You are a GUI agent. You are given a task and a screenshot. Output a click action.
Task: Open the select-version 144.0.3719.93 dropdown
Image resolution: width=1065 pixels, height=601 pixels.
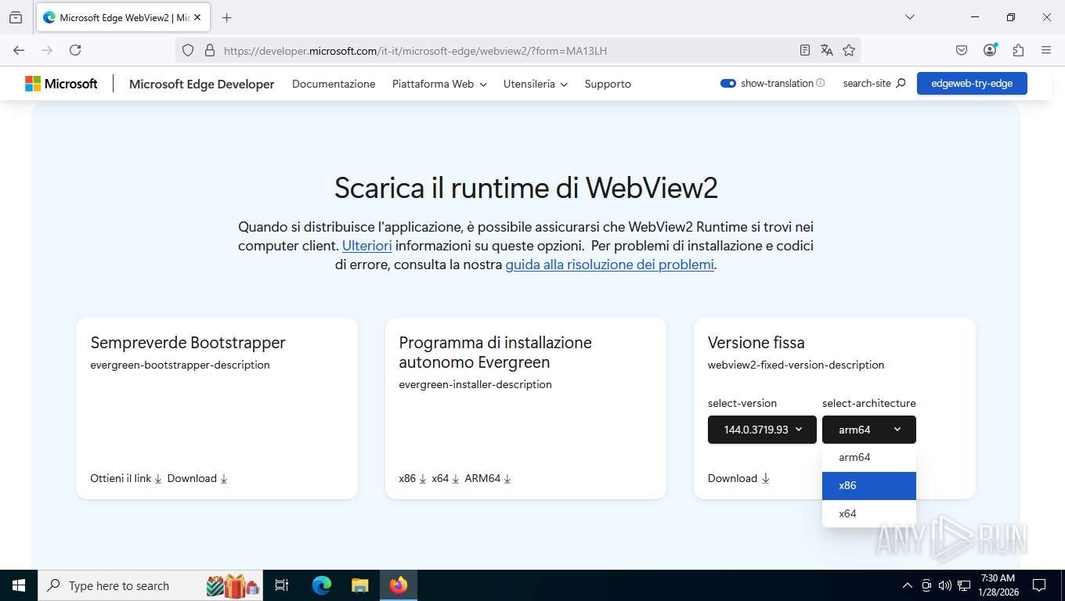click(x=763, y=430)
